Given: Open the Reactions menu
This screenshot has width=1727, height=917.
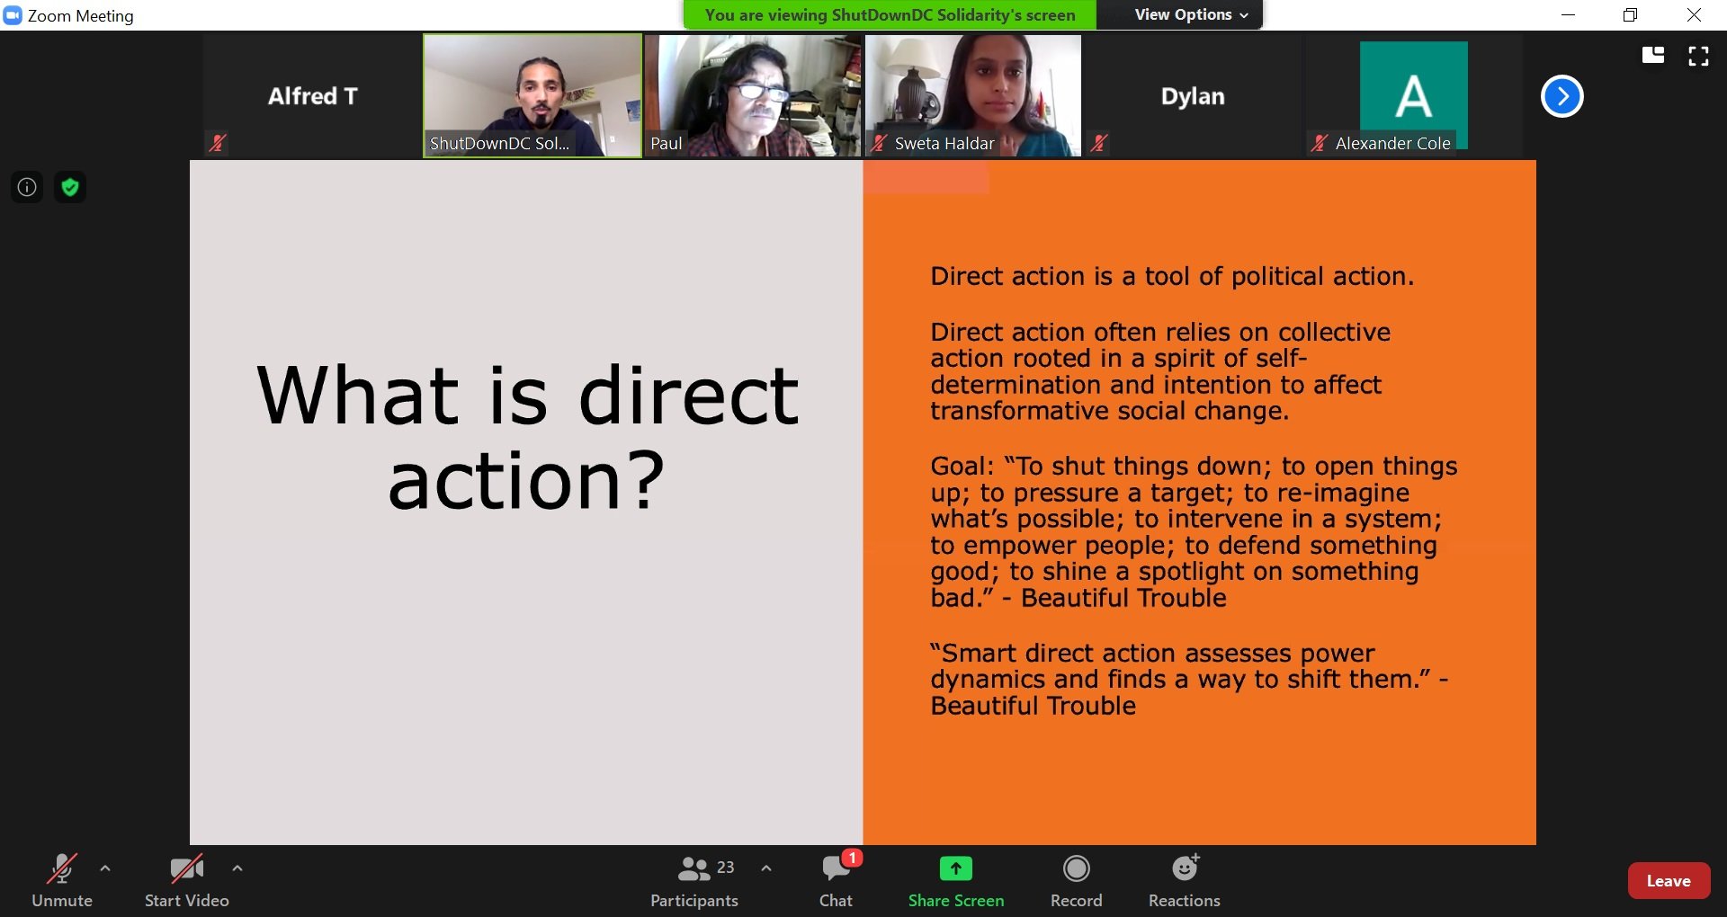Looking at the screenshot, I should [x=1185, y=880].
